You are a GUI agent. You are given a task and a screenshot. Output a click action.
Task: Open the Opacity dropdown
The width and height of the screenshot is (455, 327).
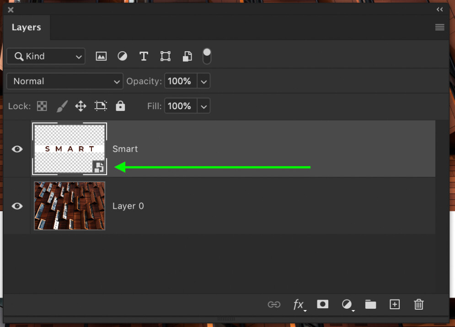coord(204,81)
